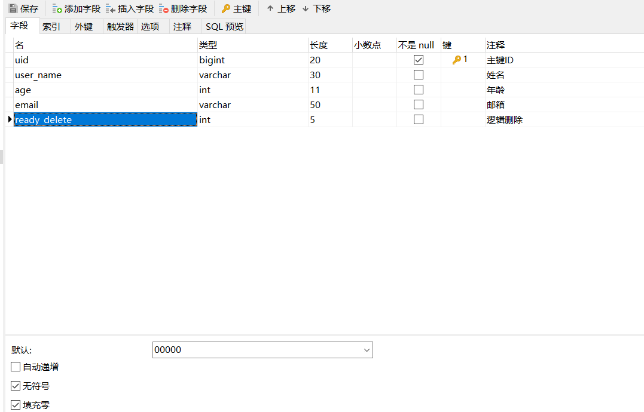Enable the 自动递增 checkbox
The height and width of the screenshot is (412, 644).
click(16, 367)
